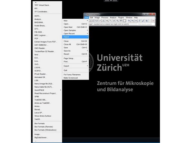Select the Straight Line tool
Screen dimensions: 191x143
click(100, 21)
